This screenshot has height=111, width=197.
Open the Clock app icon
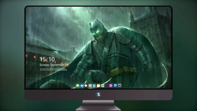pyautogui.click(x=86, y=85)
